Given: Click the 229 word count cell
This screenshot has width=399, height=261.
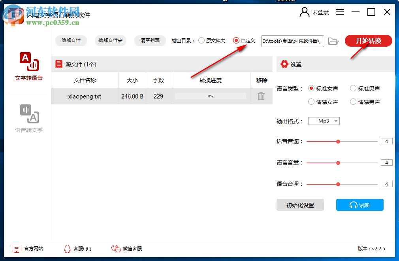Looking at the screenshot, I should coord(158,96).
